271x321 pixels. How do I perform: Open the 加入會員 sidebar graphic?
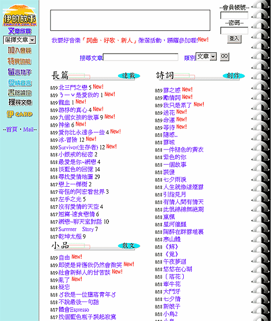pos(20,50)
